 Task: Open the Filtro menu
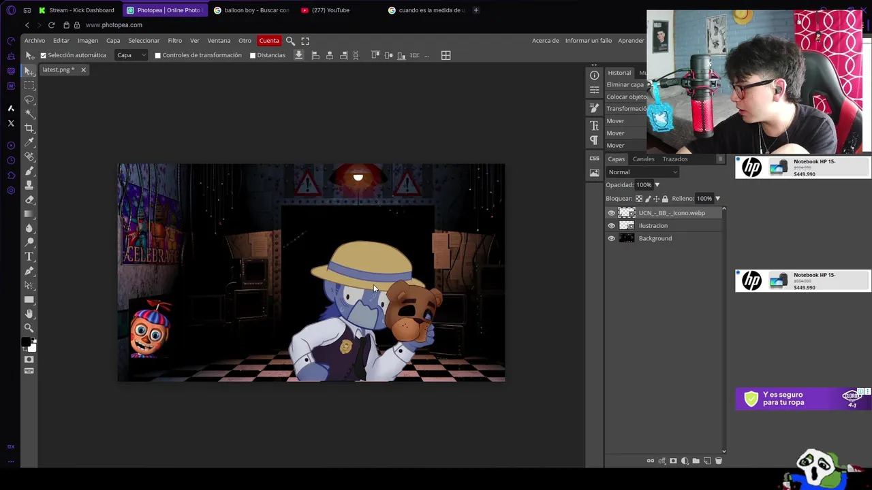pyautogui.click(x=175, y=41)
